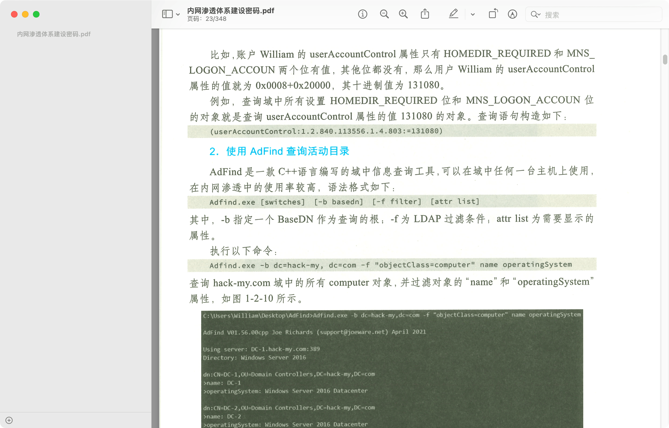Screen dimensions: 669x428
Task: Activate the highlight pen tool
Action: [453, 14]
